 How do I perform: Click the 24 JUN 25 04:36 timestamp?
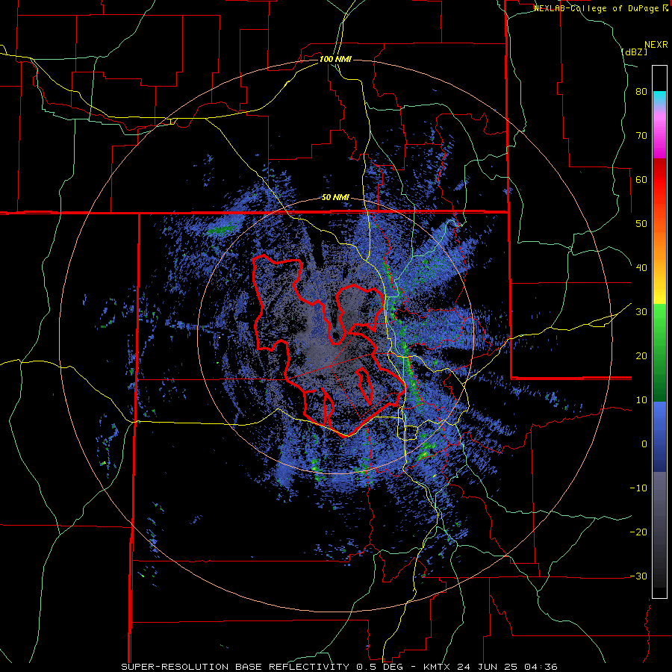(508, 667)
